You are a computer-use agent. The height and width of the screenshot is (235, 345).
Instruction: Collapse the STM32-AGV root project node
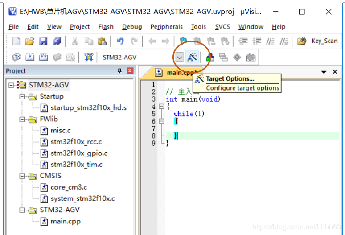(11, 85)
